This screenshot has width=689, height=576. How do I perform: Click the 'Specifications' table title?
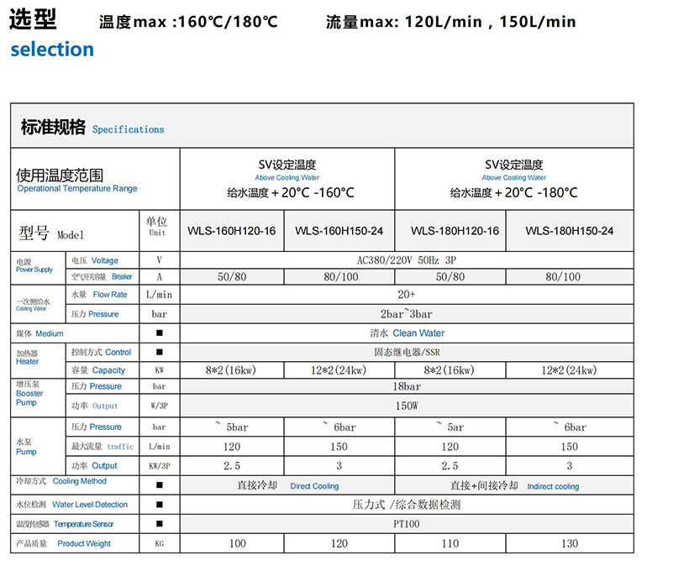(x=128, y=129)
